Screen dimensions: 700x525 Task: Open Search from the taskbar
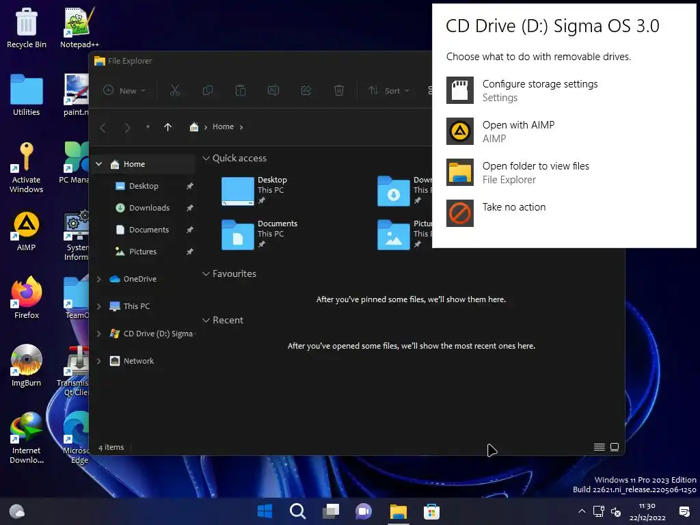(x=298, y=511)
